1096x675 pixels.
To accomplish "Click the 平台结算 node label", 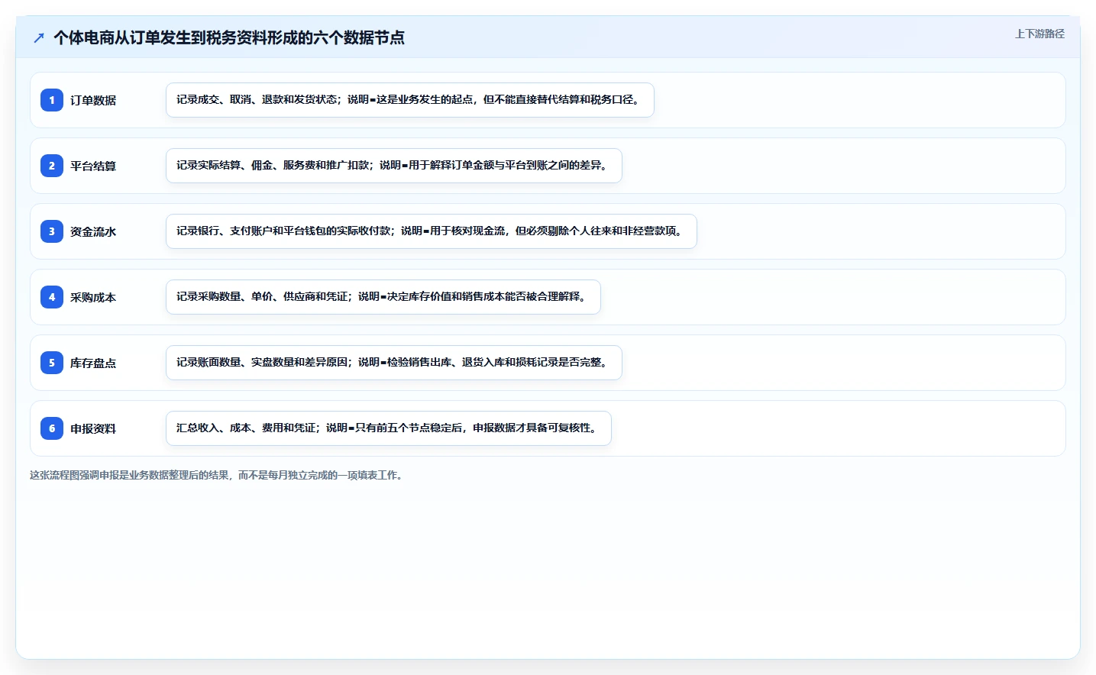I will (93, 166).
